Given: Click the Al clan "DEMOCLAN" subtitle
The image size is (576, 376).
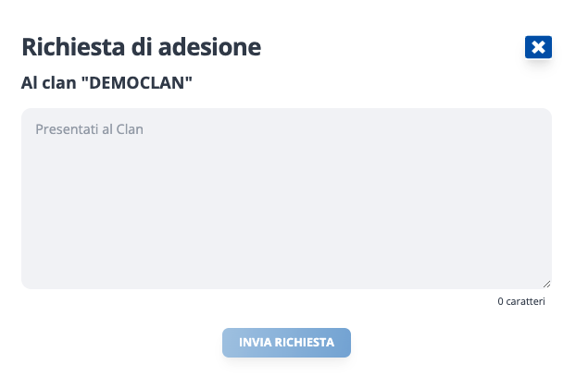Looking at the screenshot, I should point(106,83).
